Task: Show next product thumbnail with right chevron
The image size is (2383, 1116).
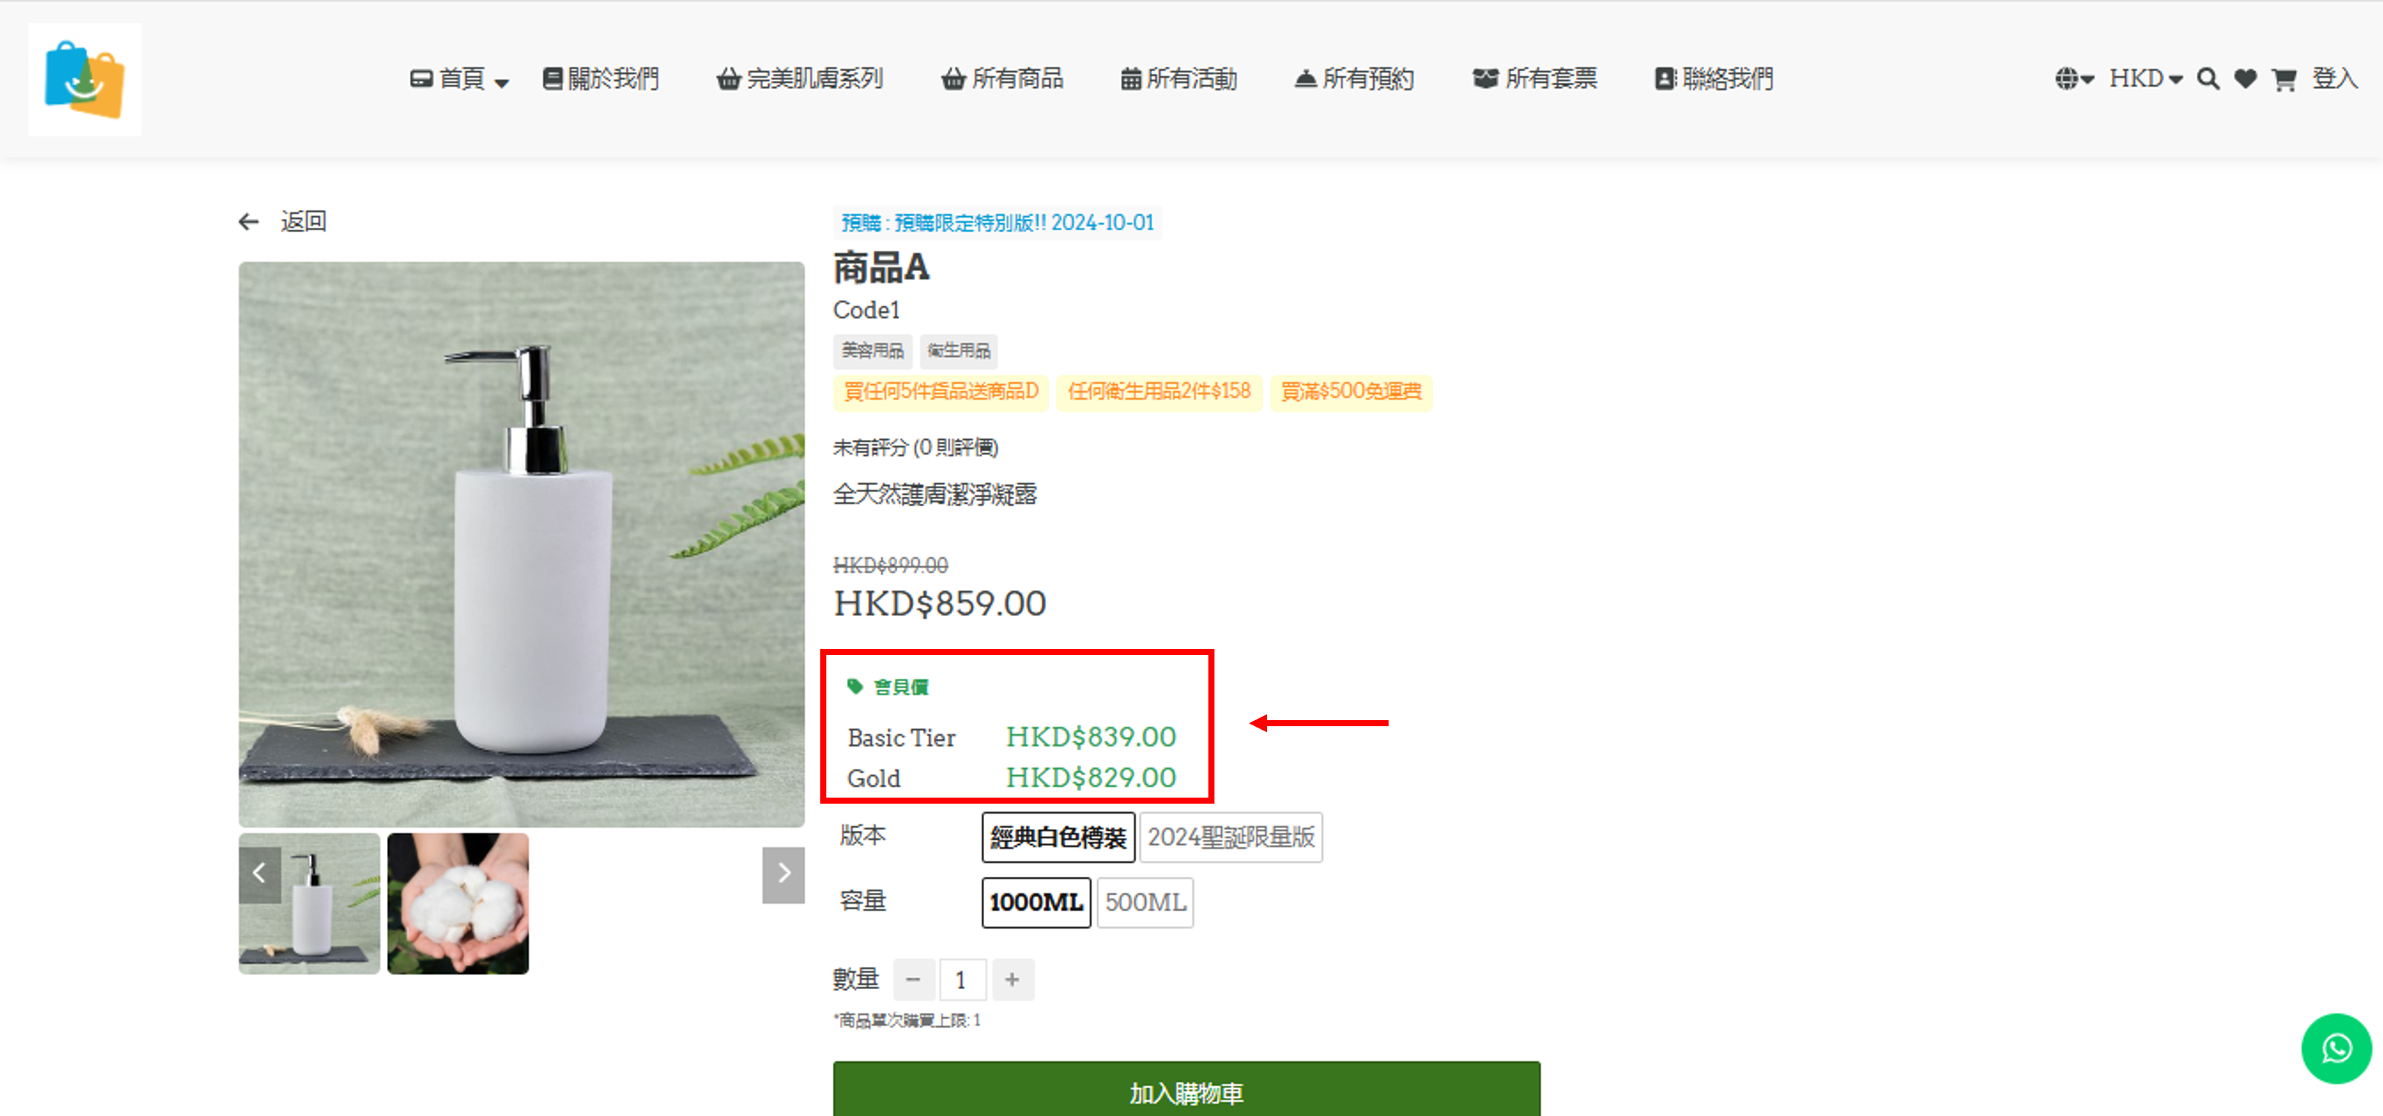Action: click(783, 874)
